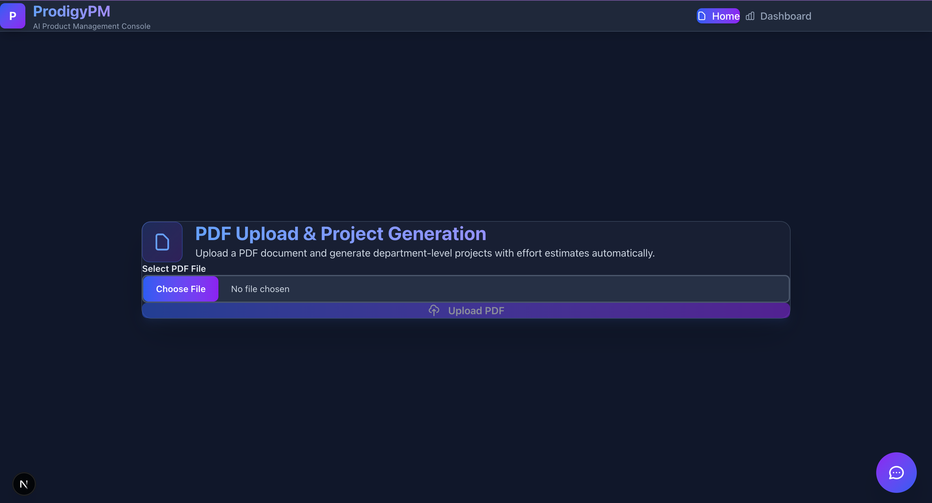Click the 'AI Product Management Console' subtitle

coord(92,26)
